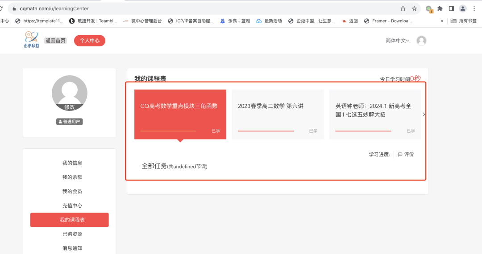This screenshot has height=254, width=482.
Task: Select 我的余额 in the sidebar
Action: pos(72,177)
